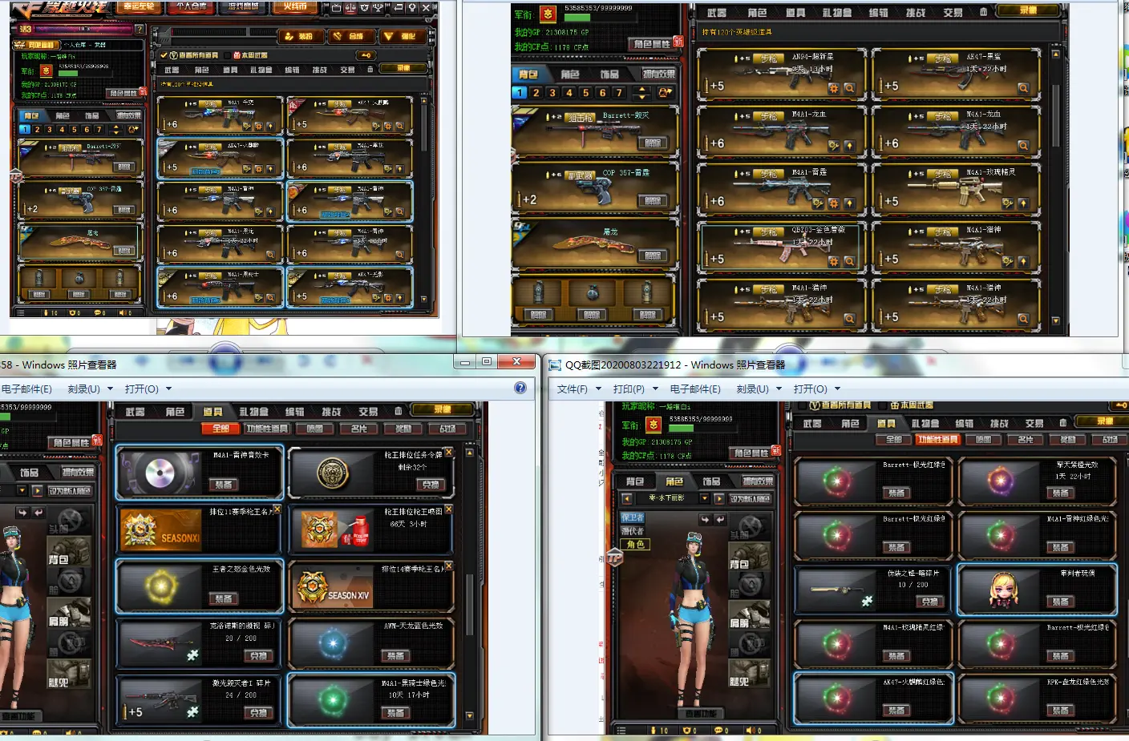This screenshot has width=1129, height=741.
Task: Click 肩膀 shoulder slot icon in bottom-right viewer
Action: [x=750, y=614]
